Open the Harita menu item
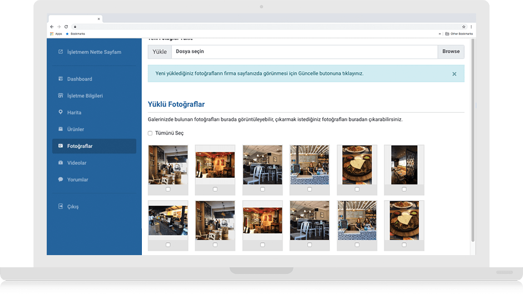This screenshot has height=294, width=523. (75, 112)
